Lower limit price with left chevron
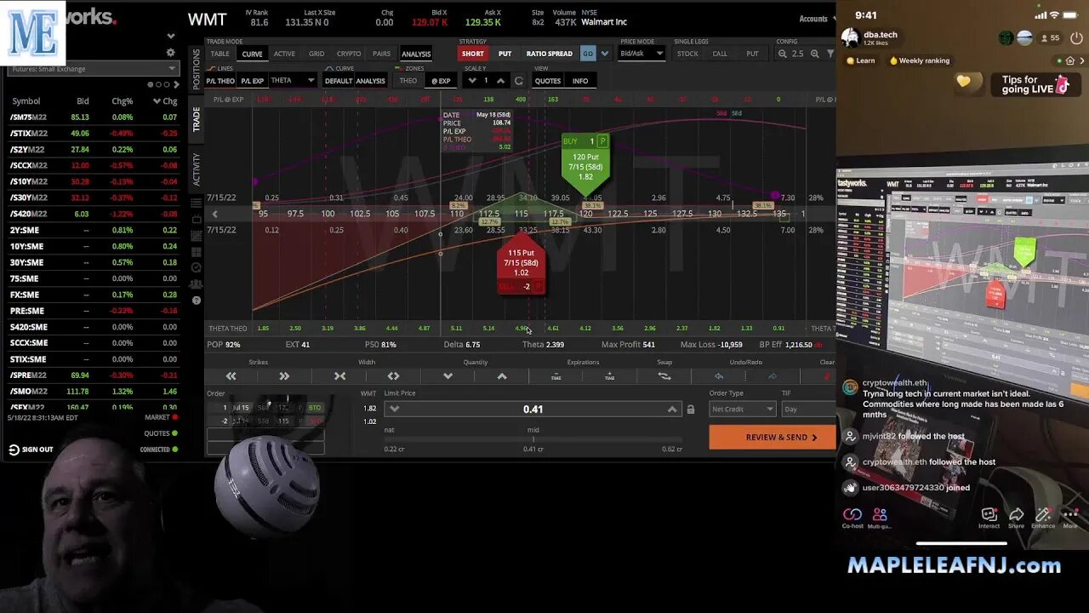The image size is (1089, 613). tap(394, 410)
